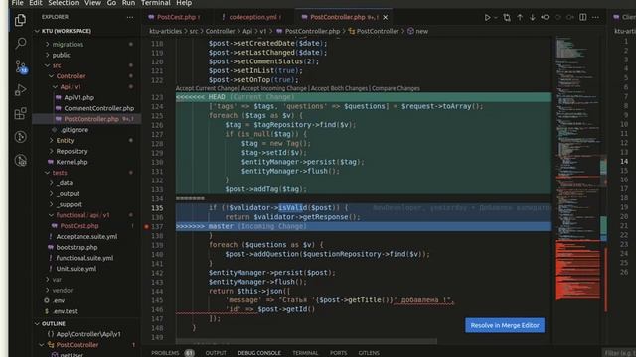
Task: Click the code minimap red region
Action: pyautogui.click(x=577, y=271)
